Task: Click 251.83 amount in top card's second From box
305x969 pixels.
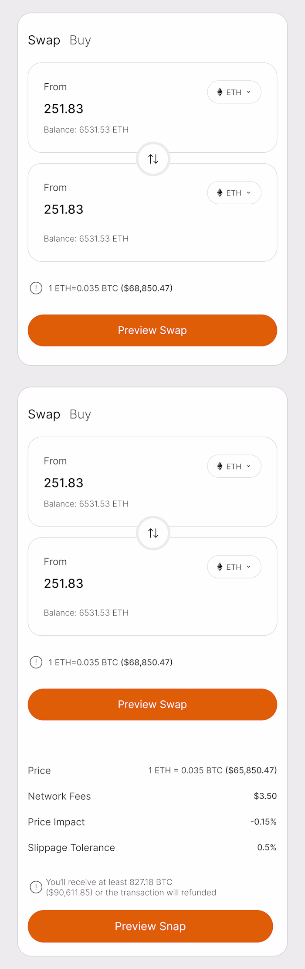Action: coord(64,209)
